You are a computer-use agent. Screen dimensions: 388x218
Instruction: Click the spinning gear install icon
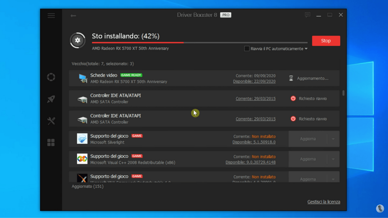pos(78,40)
